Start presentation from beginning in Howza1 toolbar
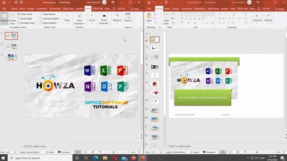 (x=21, y=2)
